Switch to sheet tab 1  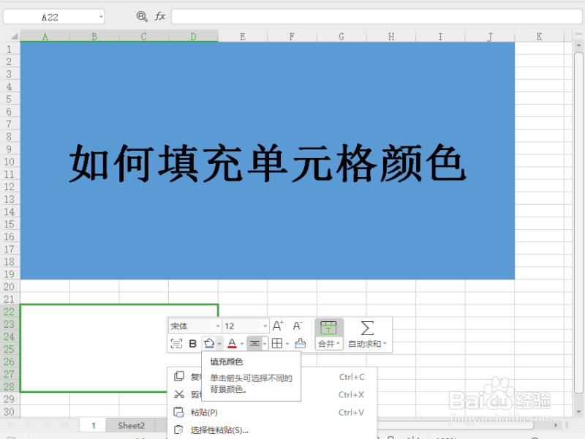click(94, 425)
